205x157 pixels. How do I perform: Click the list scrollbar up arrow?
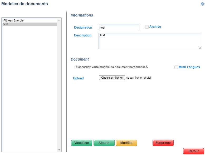(x=59, y=20)
